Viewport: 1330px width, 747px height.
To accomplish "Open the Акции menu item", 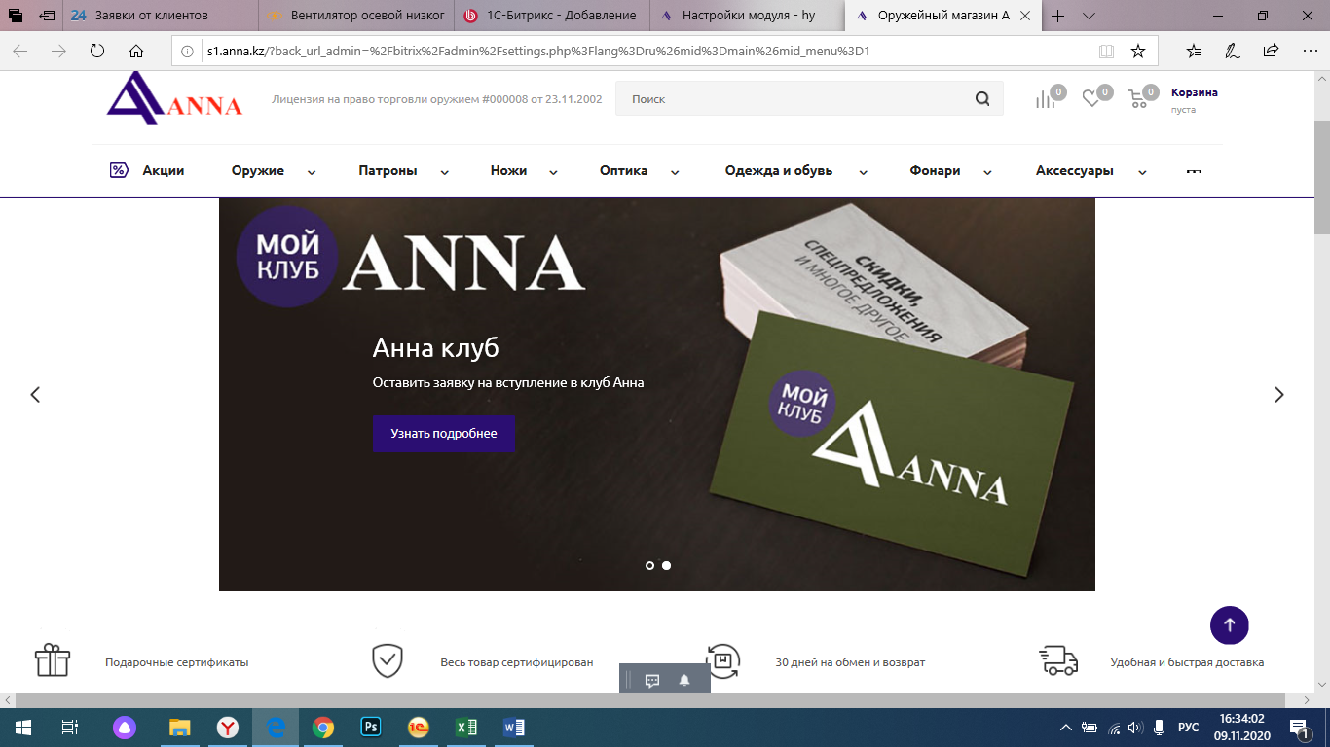I will [x=163, y=170].
